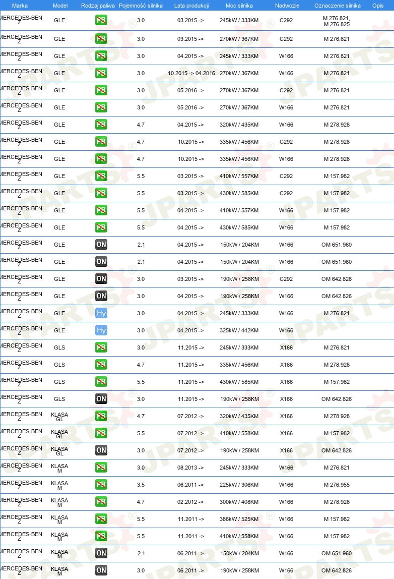The width and height of the screenshot is (394, 579).
Task: Click the Moc silnika column header
Action: point(239,6)
